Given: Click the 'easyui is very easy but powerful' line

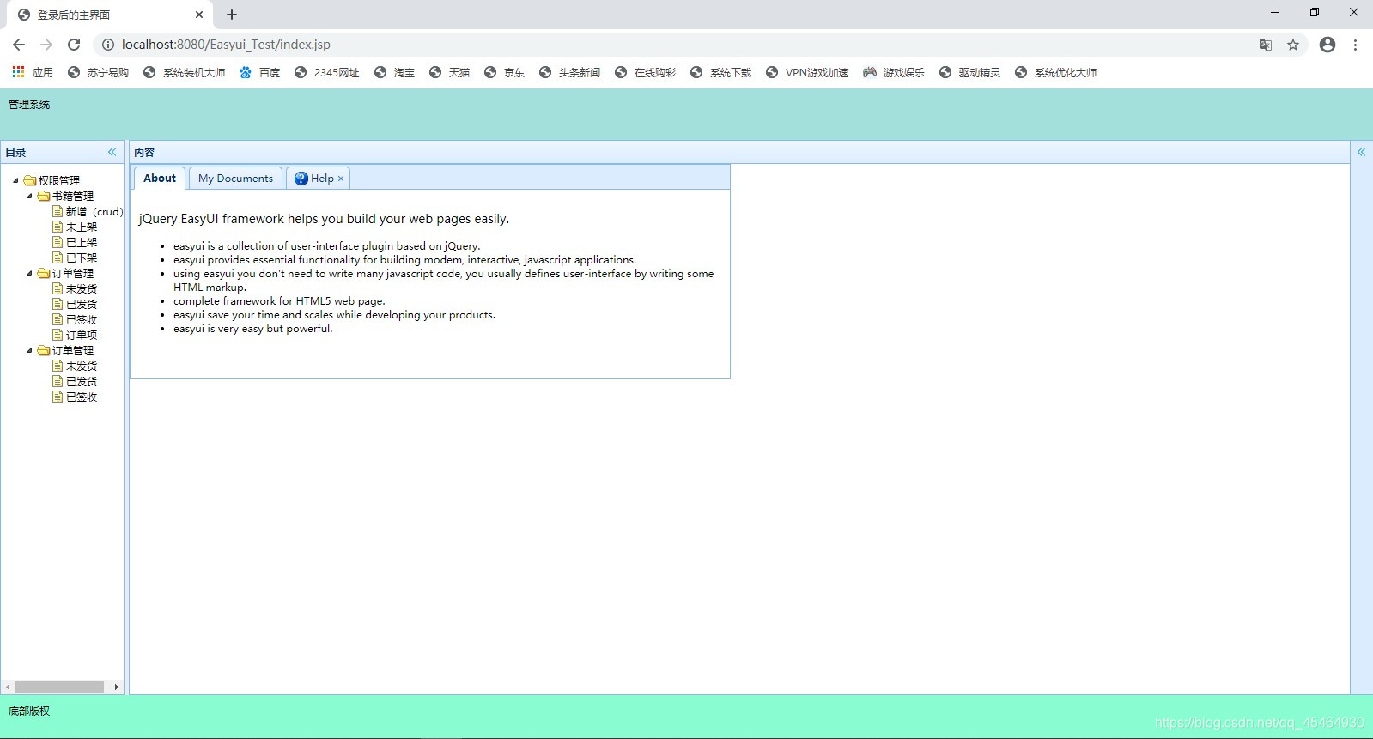Looking at the screenshot, I should 252,329.
